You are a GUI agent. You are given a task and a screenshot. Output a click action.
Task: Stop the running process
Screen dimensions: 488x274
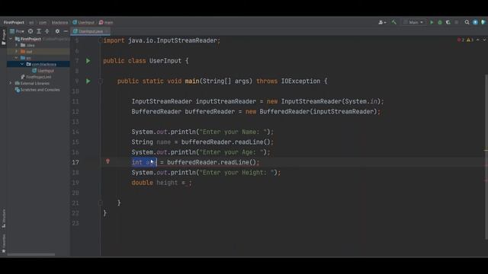coord(457,22)
